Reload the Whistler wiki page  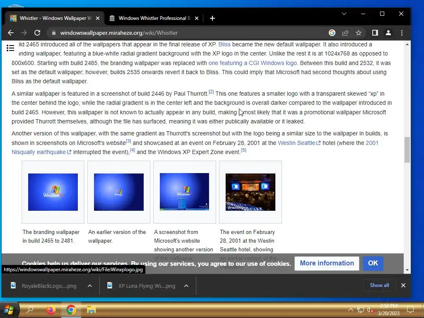click(x=37, y=33)
